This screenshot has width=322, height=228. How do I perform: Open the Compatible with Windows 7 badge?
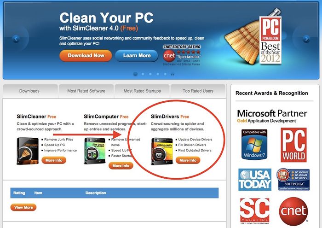(254, 145)
